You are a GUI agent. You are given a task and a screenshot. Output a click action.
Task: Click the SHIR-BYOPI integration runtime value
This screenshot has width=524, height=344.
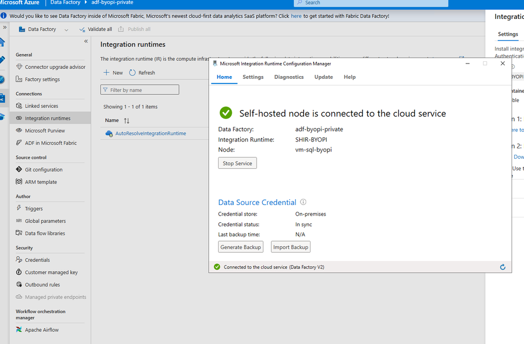pyautogui.click(x=311, y=139)
